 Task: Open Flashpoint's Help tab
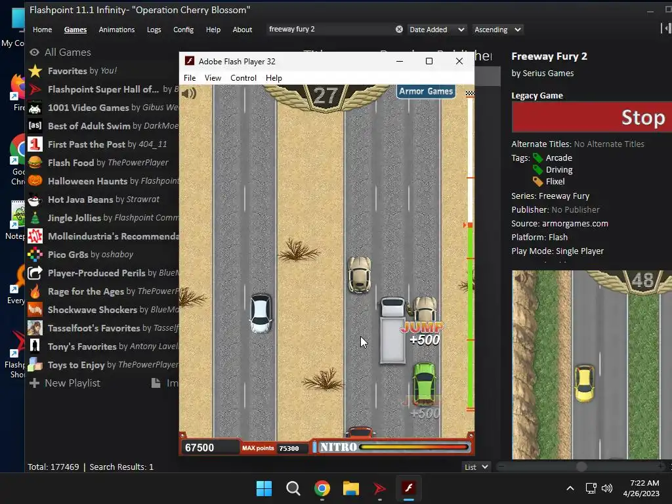pos(213,30)
